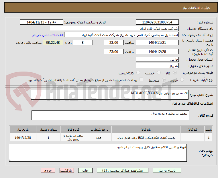Click the request creator field اسماعیل سبحانی
Image resolution: width=218 pixels, height=178 pixels.
pyautogui.click(x=121, y=35)
